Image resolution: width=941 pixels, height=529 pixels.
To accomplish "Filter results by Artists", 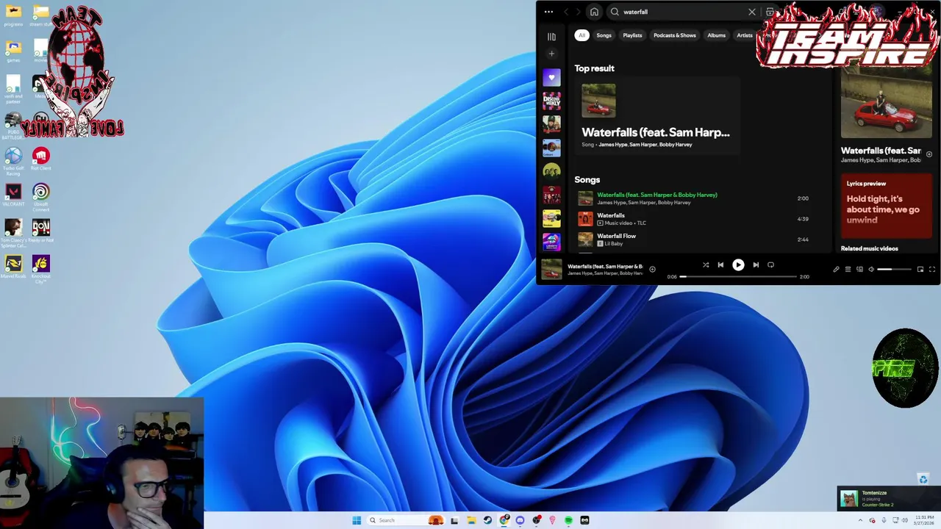I will pos(745,35).
